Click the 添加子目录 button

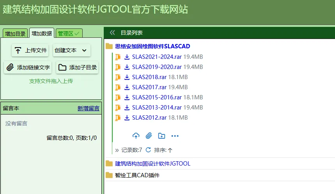pos(77,67)
